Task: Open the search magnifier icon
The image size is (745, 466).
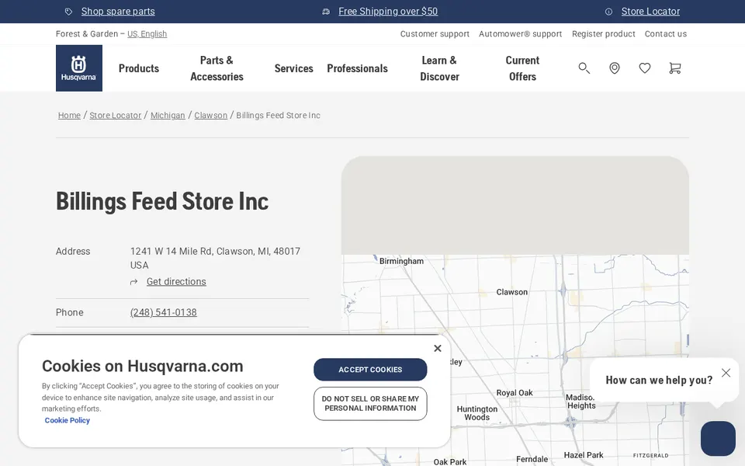Action: tap(584, 68)
